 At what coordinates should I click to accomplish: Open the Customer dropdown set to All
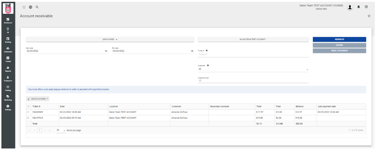point(253,69)
